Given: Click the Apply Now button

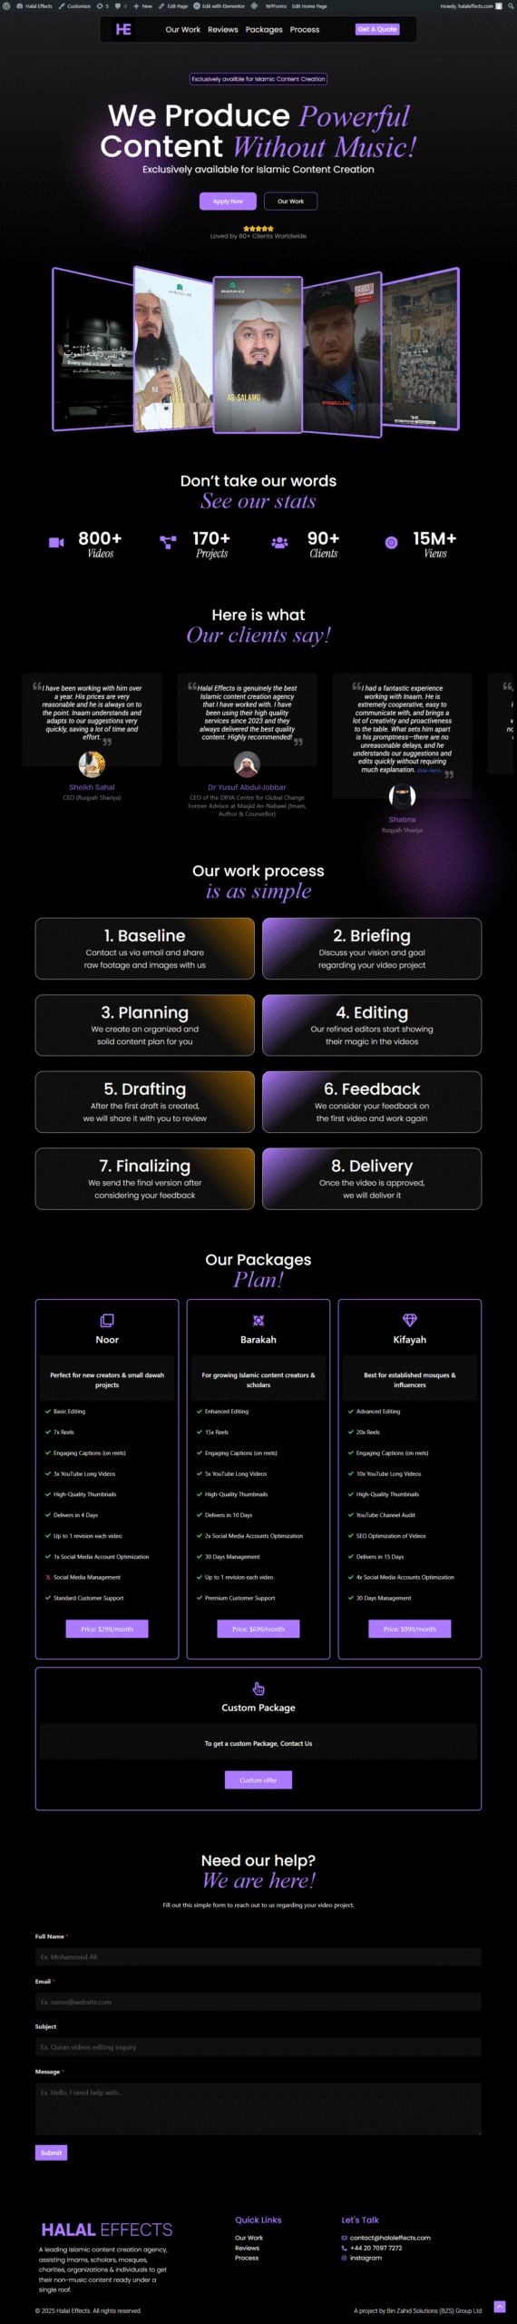Looking at the screenshot, I should pos(228,202).
